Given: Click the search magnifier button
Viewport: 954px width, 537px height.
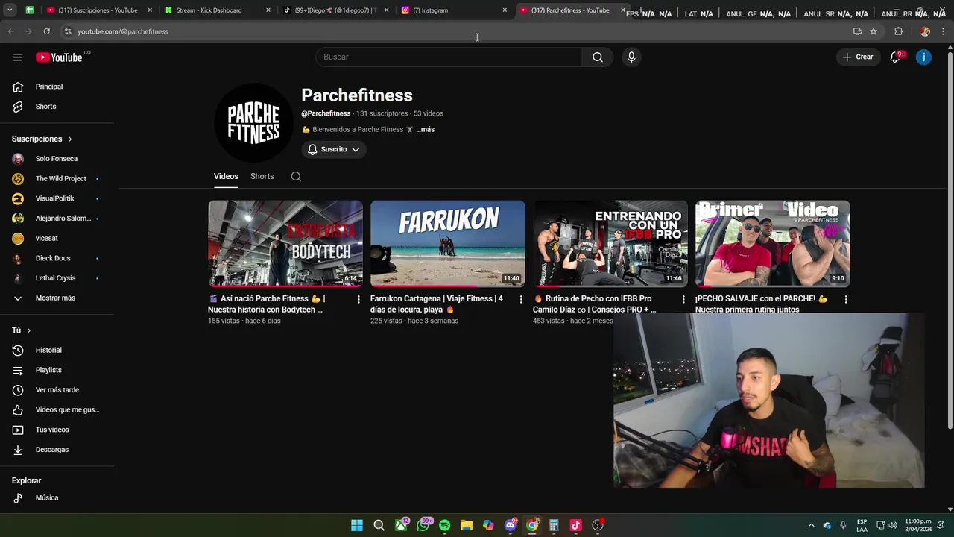Looking at the screenshot, I should (597, 57).
